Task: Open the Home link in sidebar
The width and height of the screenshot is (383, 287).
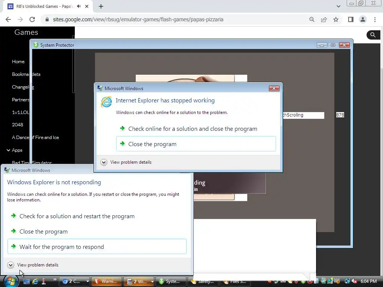Action: [x=18, y=62]
